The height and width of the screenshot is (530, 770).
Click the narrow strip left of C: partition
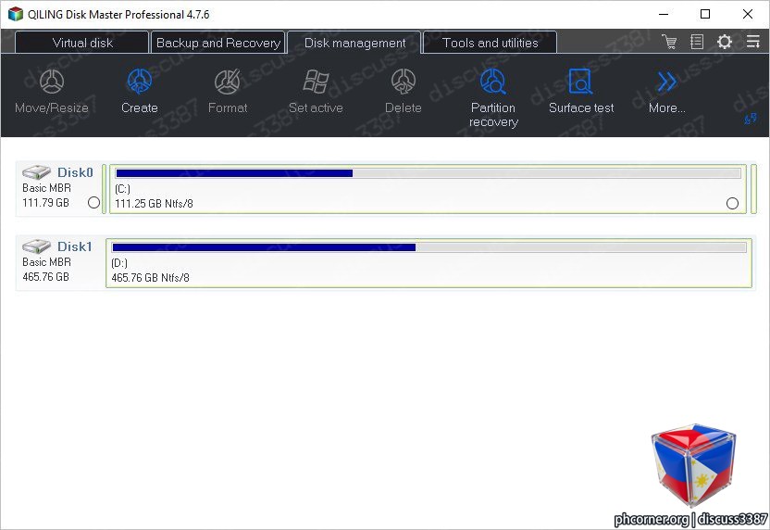coord(104,189)
